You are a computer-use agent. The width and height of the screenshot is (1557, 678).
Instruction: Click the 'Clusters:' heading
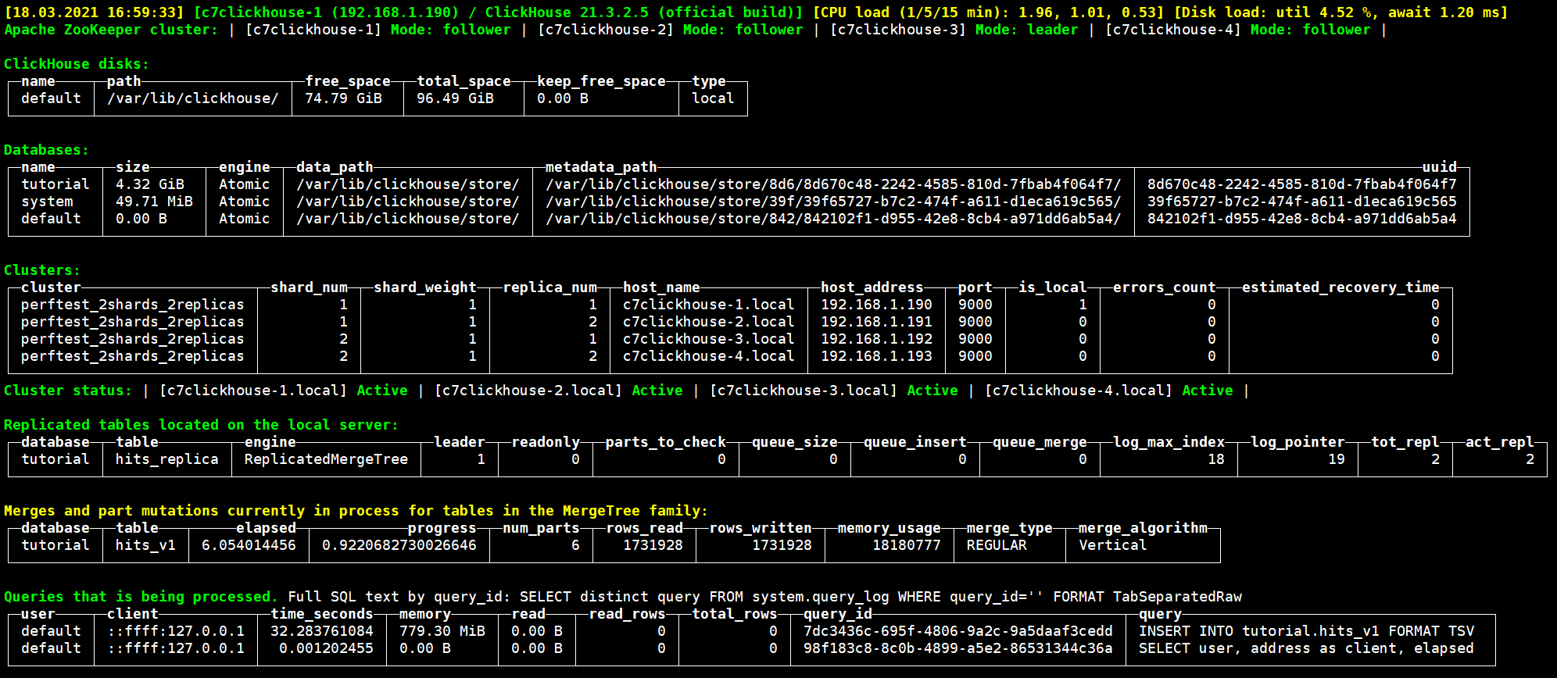[x=42, y=270]
